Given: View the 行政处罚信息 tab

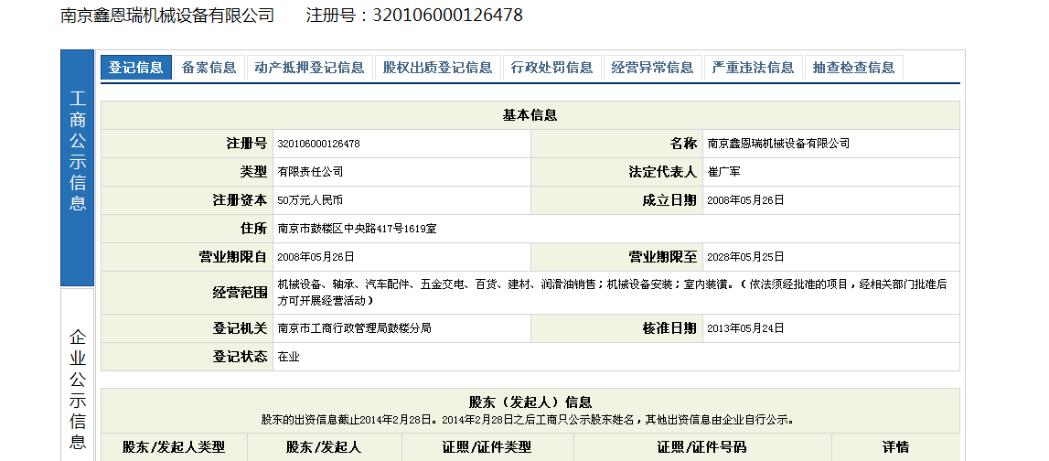Looking at the screenshot, I should pyautogui.click(x=551, y=68).
